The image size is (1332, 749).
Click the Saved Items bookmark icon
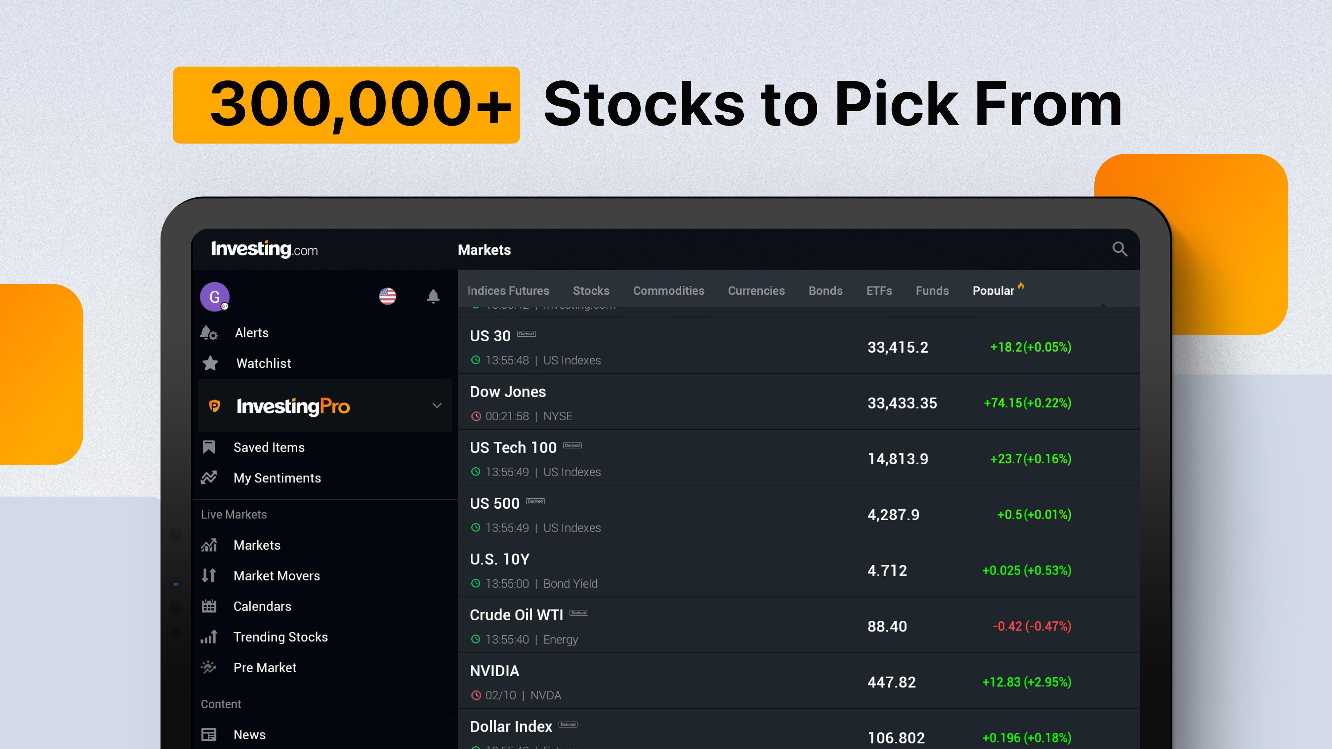click(209, 447)
